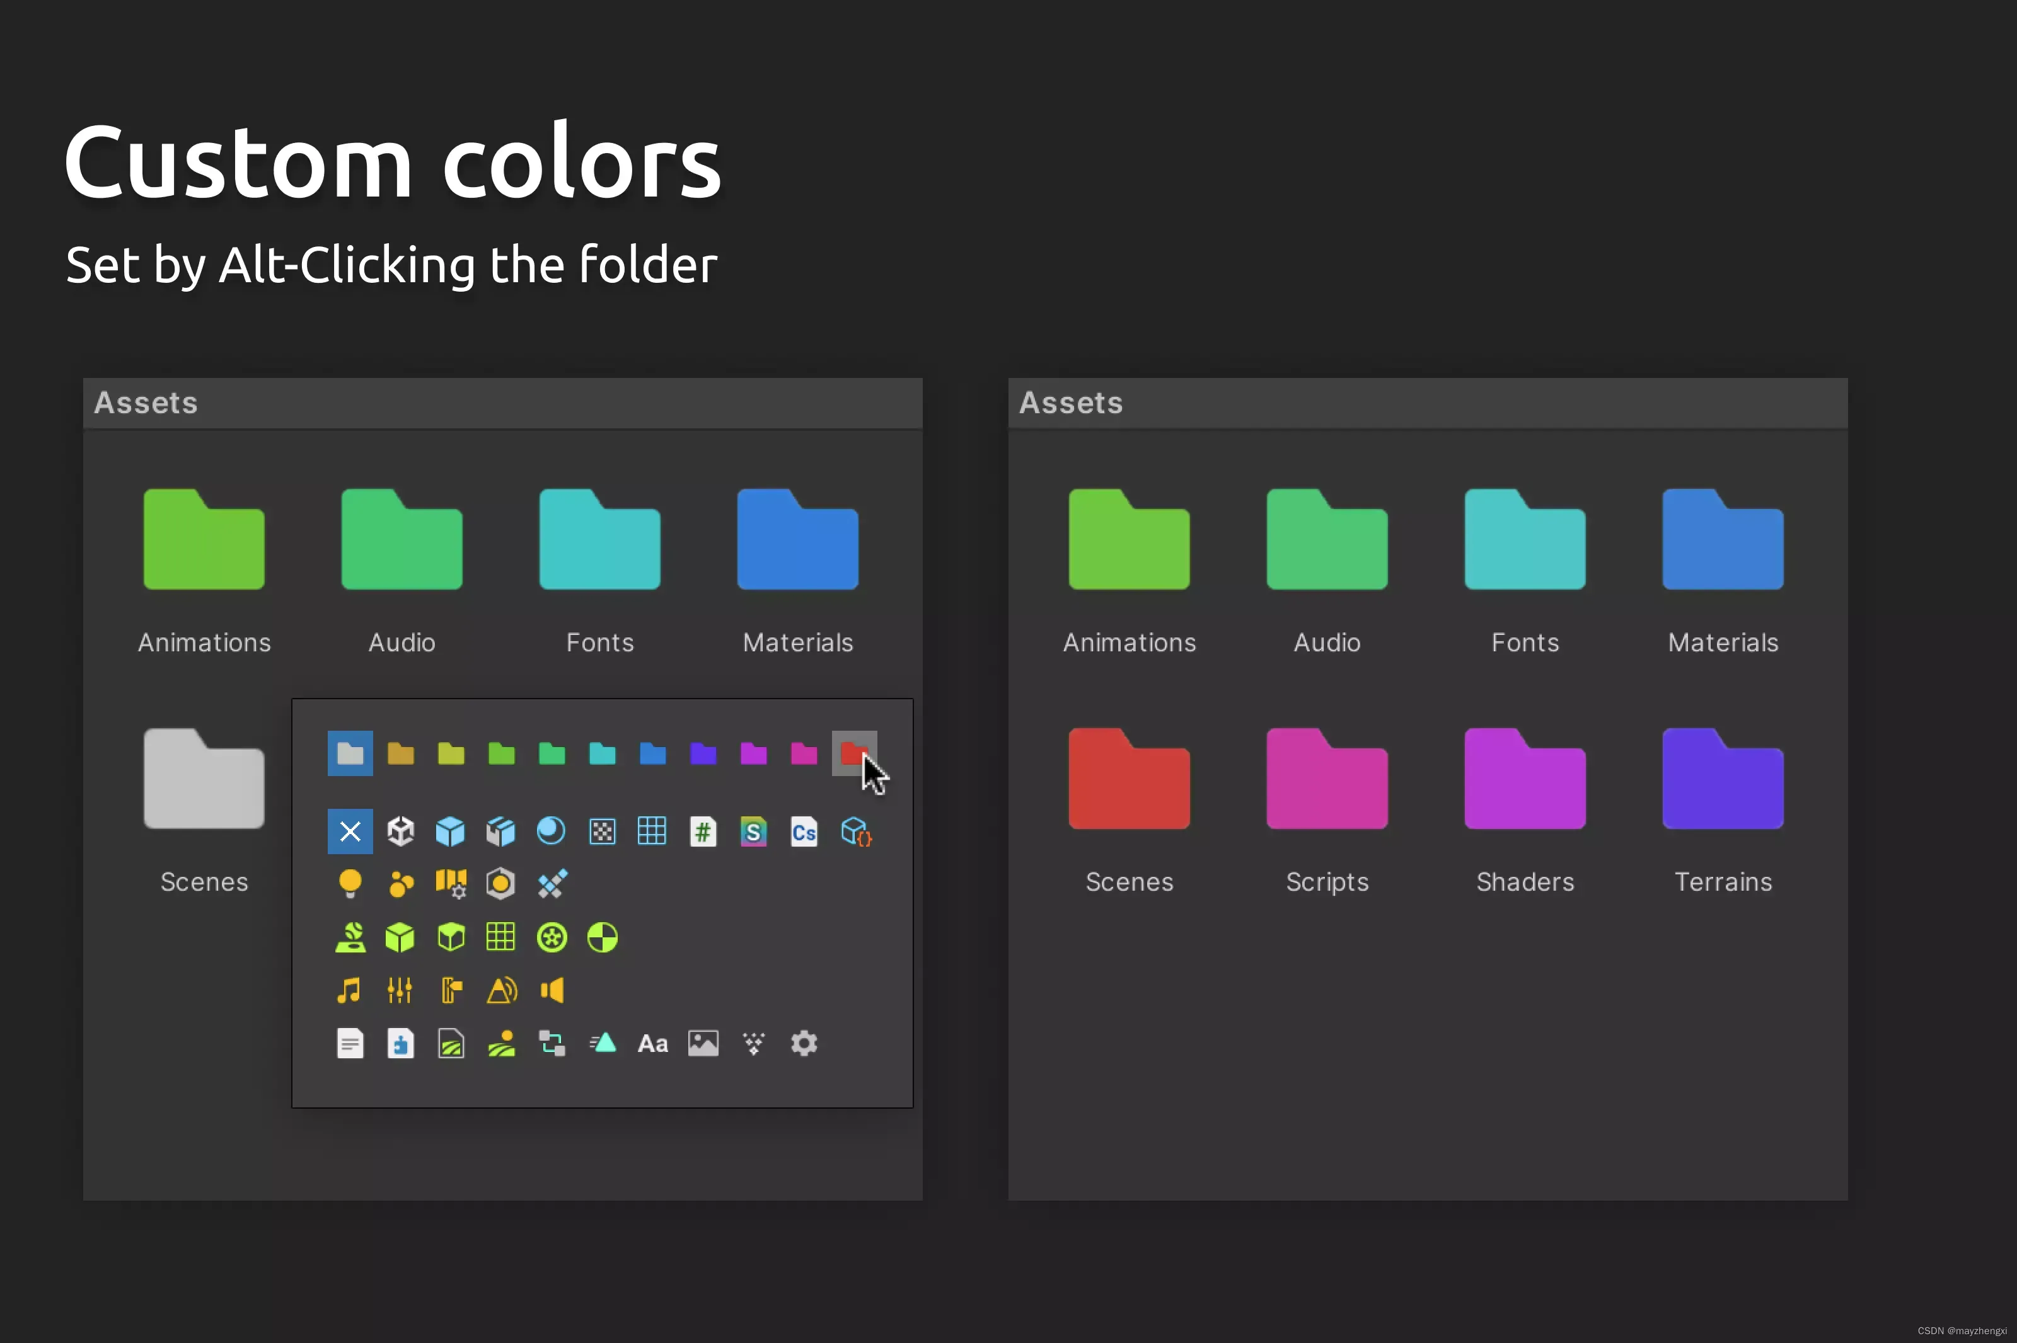Screen dimensions: 2017x1343
Task: Open Fonts folder in right Assets panel
Action: [x=1525, y=539]
